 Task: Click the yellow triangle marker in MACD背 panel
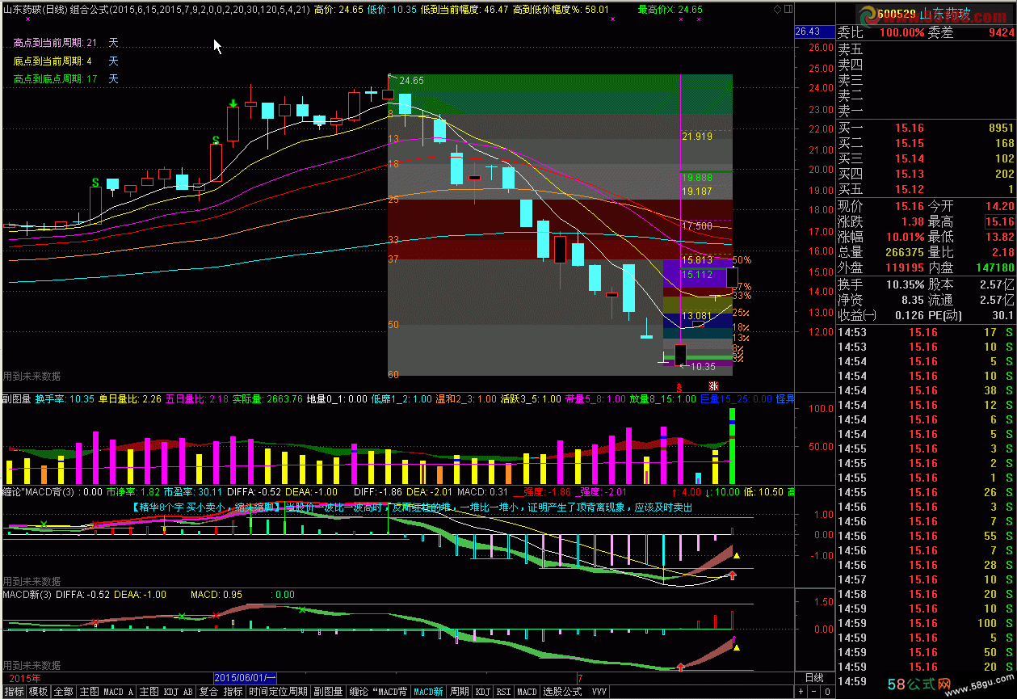pos(737,555)
